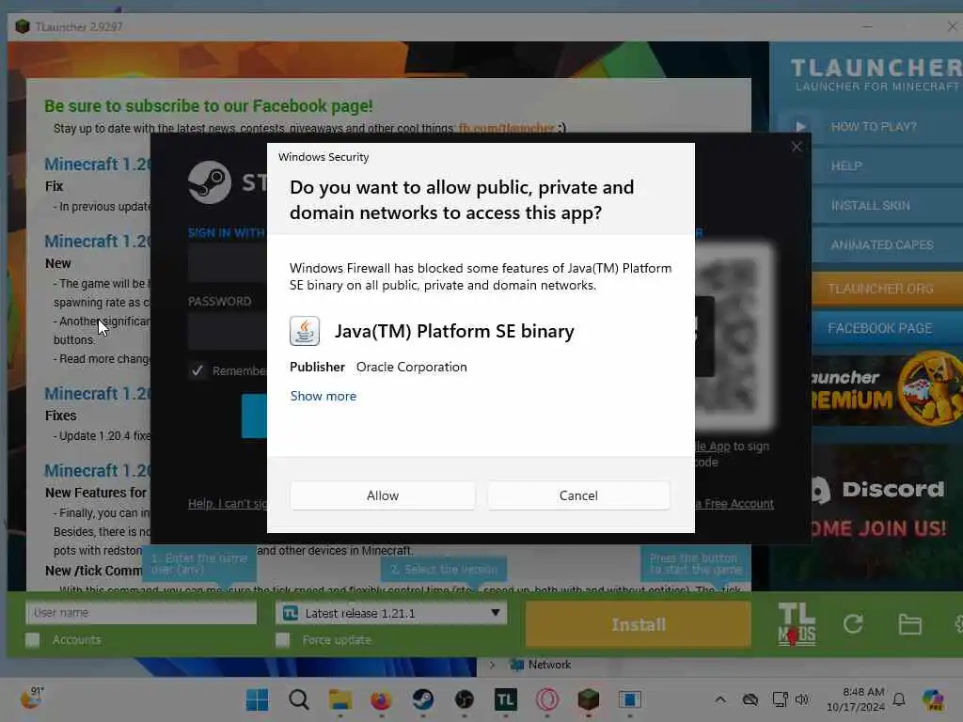The width and height of the screenshot is (963, 722).
Task: Toggle the Accounts checkbox in TLauncher
Action: 33,640
